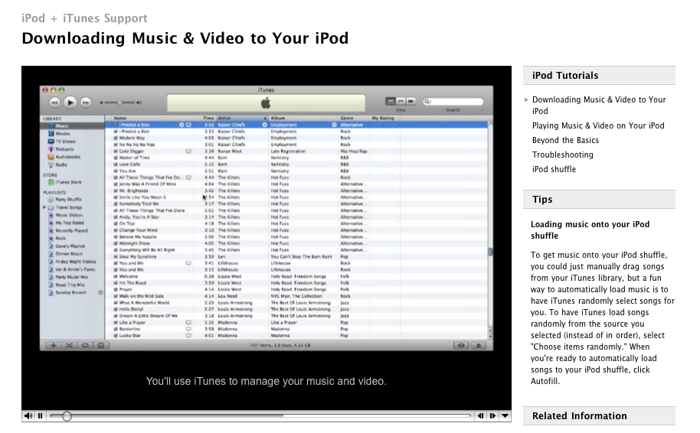Click the add playlist plus button
Screen dimensions: 700x433
pyautogui.click(x=53, y=346)
